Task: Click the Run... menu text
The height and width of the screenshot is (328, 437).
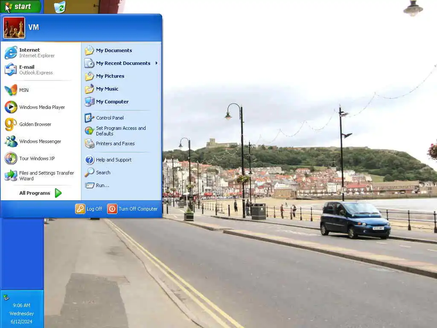Action: tap(102, 185)
